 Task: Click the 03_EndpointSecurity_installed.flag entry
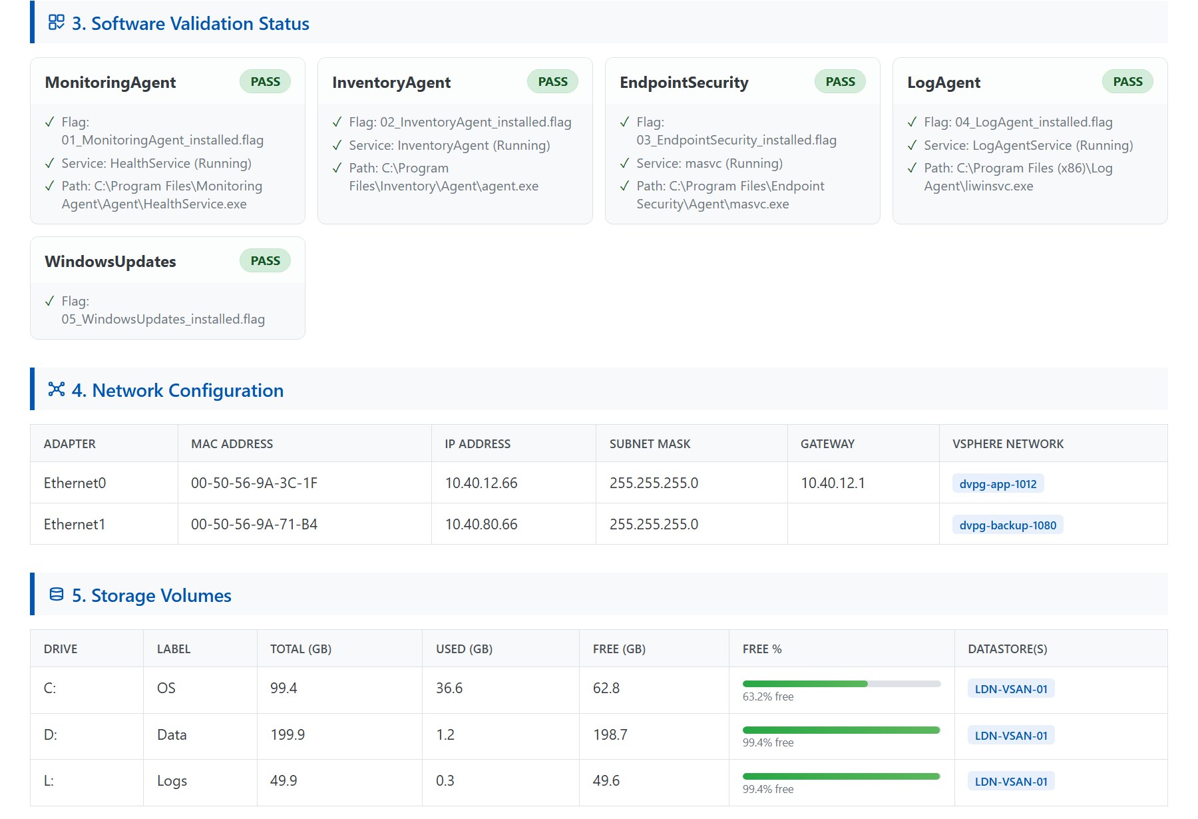pos(736,131)
